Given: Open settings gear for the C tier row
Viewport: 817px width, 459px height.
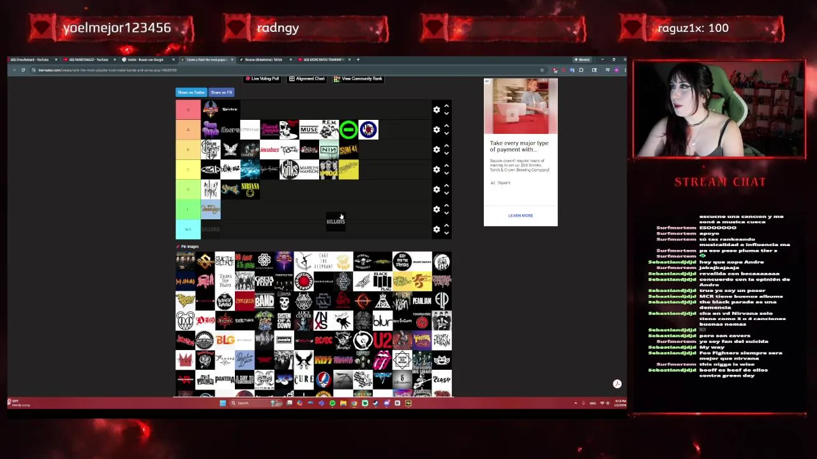Looking at the screenshot, I should [x=437, y=169].
